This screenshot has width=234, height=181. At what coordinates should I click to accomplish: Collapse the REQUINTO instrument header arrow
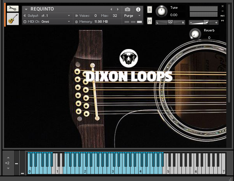[26, 9]
